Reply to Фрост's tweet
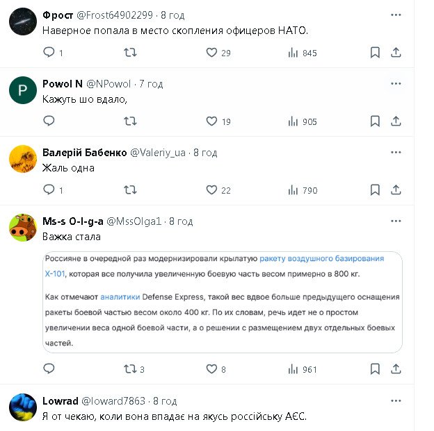The height and width of the screenshot is (431, 434). click(x=49, y=53)
